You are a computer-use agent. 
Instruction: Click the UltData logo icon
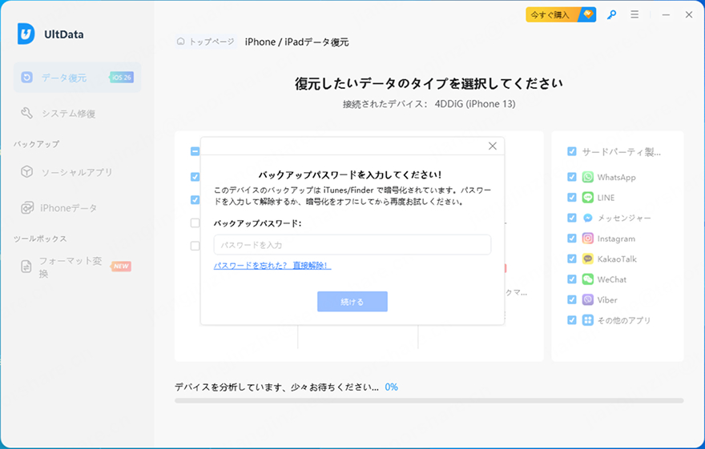point(26,34)
